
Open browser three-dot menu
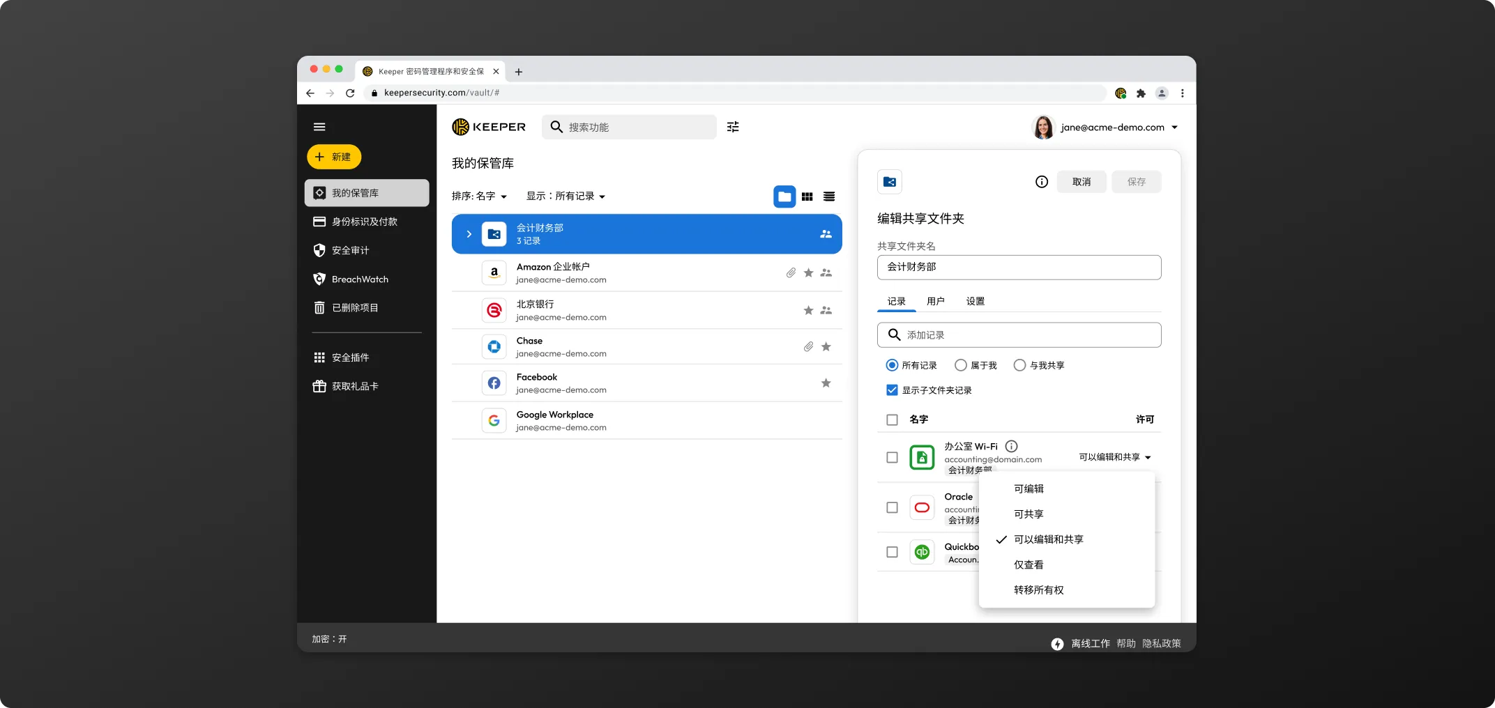[x=1183, y=93]
